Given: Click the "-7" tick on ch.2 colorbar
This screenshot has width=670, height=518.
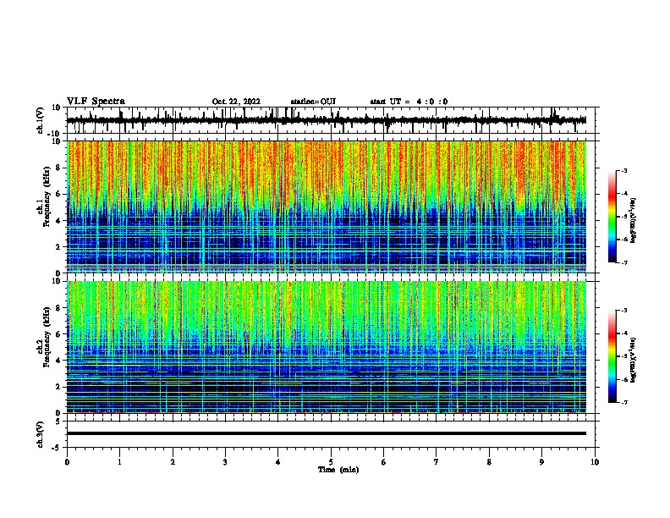Looking at the screenshot, I should pos(624,402).
